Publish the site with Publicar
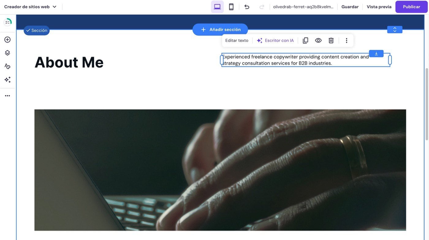 click(x=411, y=7)
